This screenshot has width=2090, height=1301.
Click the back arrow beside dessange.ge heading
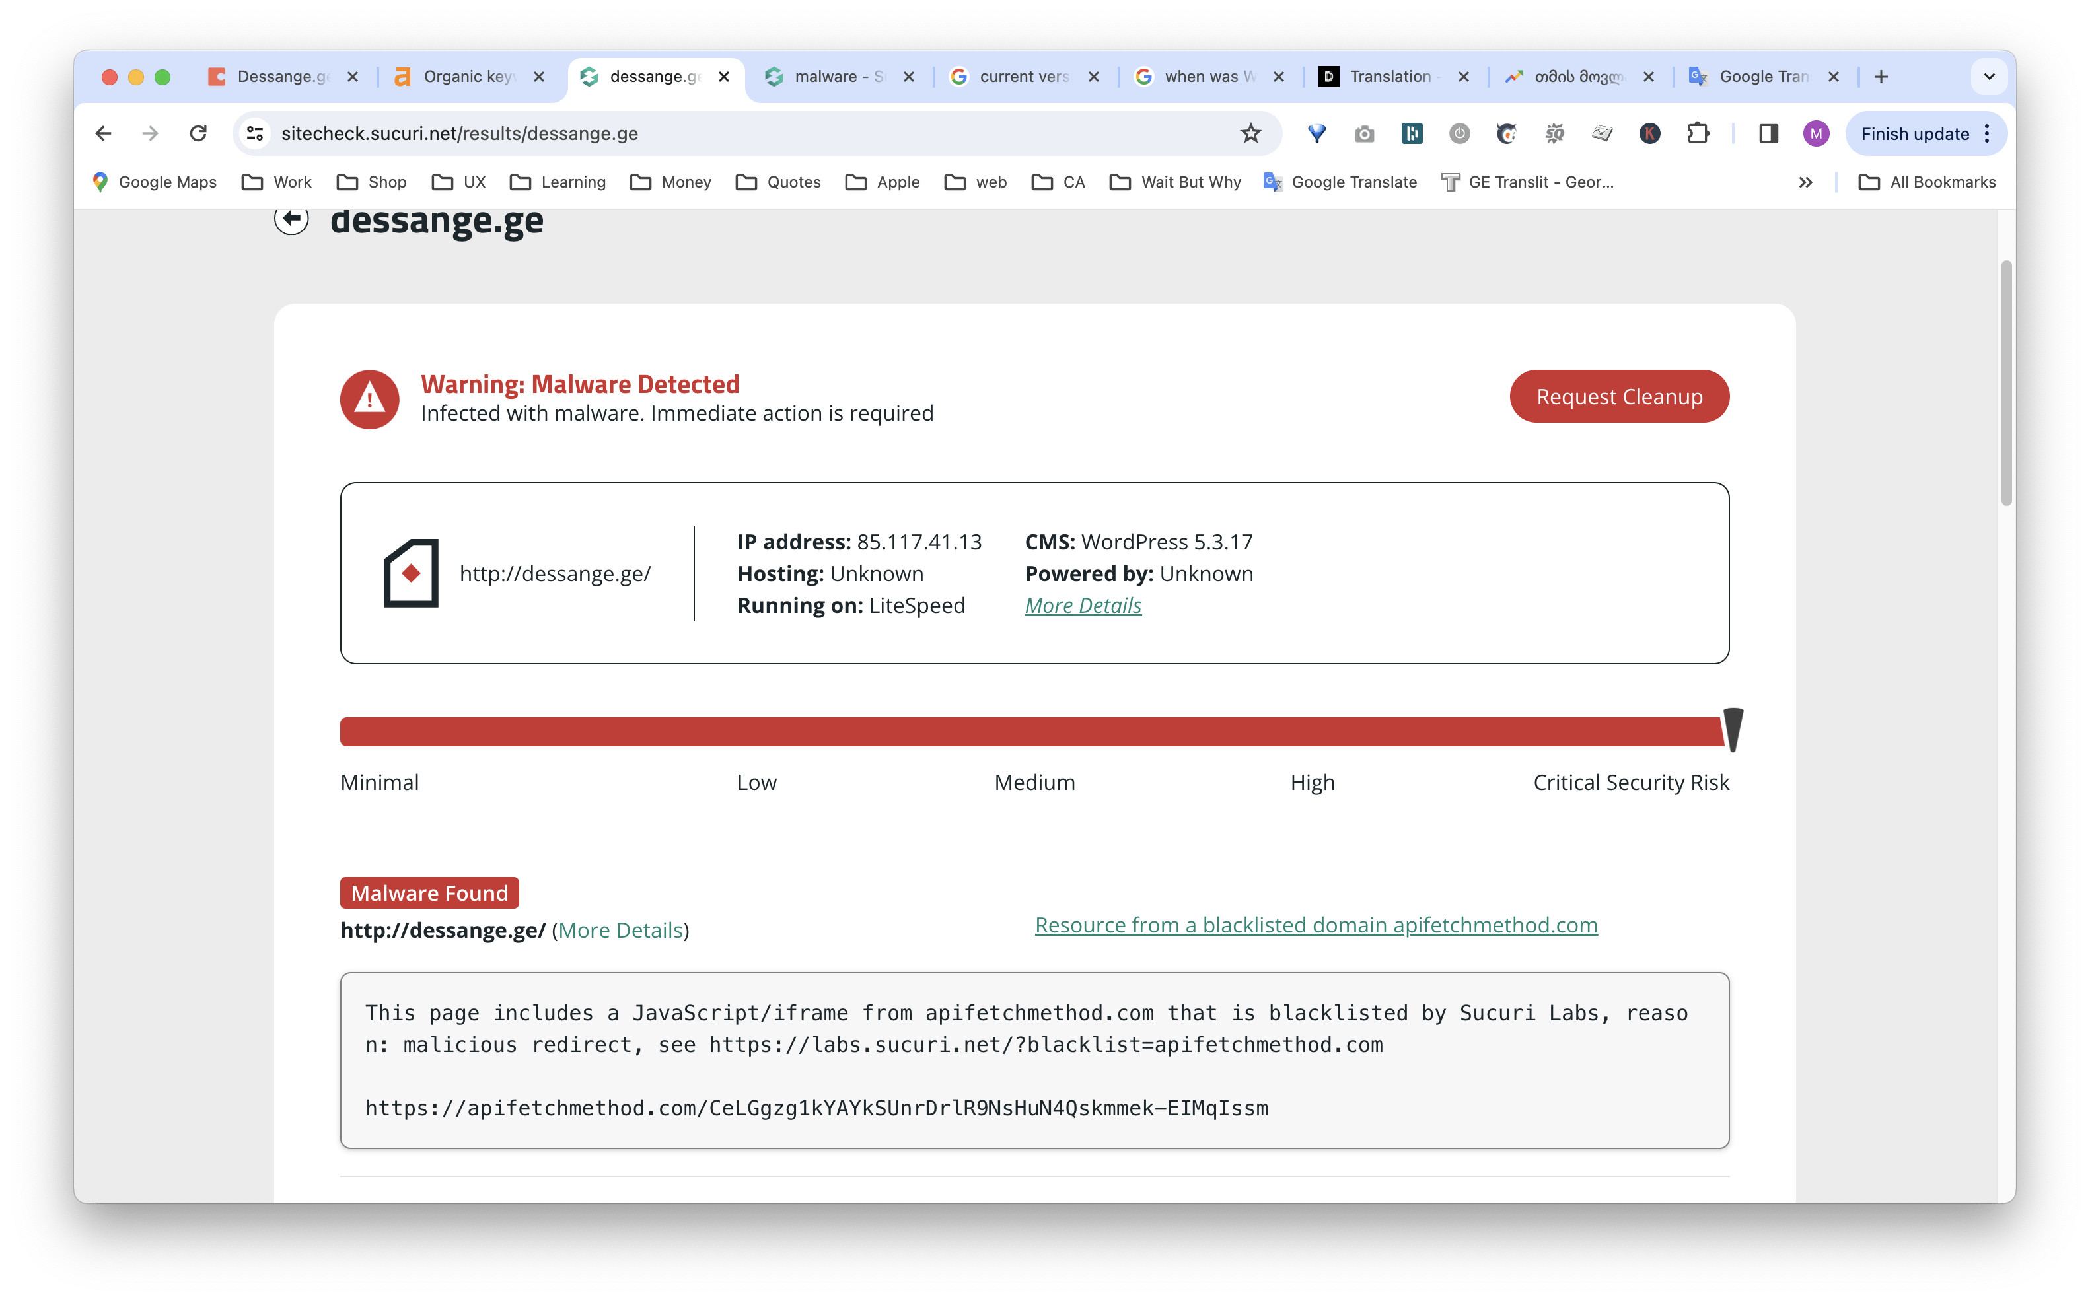click(x=292, y=219)
